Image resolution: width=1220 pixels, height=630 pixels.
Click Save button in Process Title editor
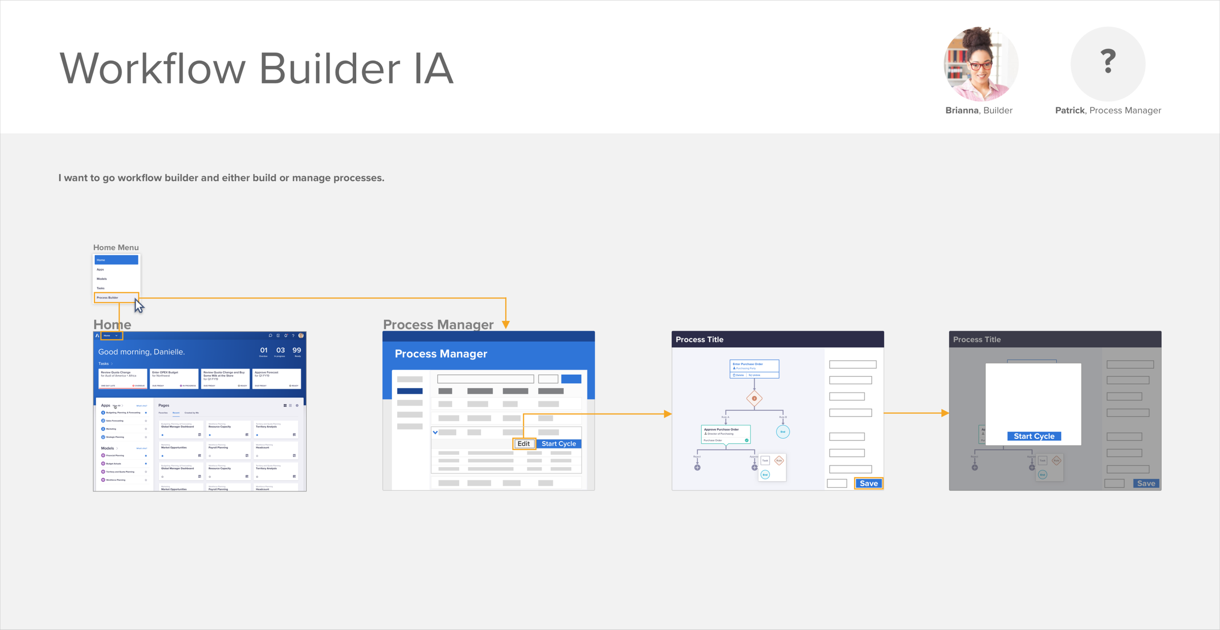tap(868, 483)
